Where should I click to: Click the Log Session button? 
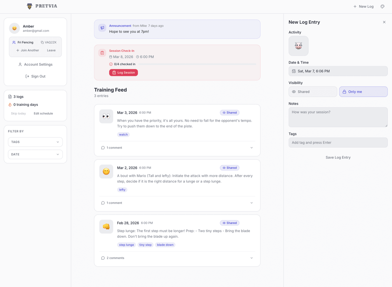point(123,72)
